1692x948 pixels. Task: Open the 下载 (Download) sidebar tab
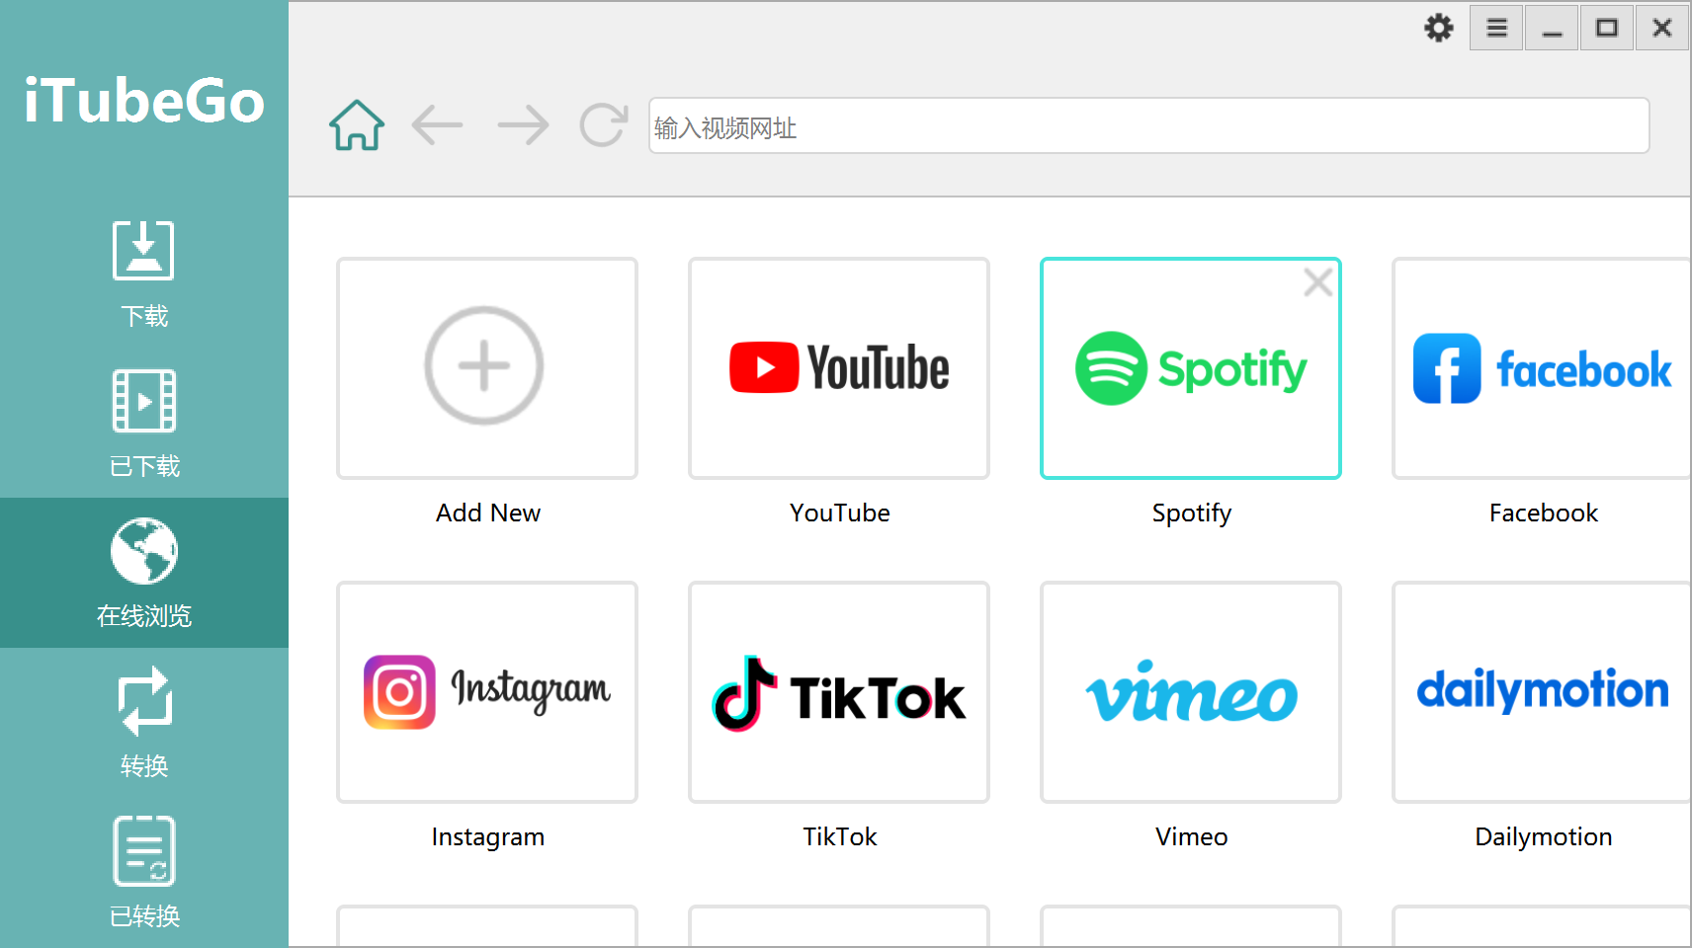pos(144,274)
